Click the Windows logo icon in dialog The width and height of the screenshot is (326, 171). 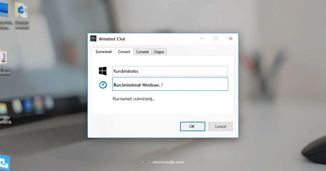tap(103, 71)
